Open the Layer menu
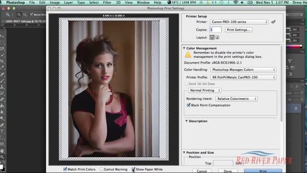This screenshot has height=173, width=307. 68,2
